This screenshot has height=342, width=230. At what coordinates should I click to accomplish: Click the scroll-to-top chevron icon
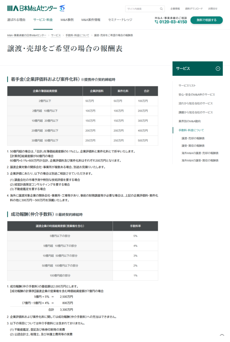click(x=222, y=335)
